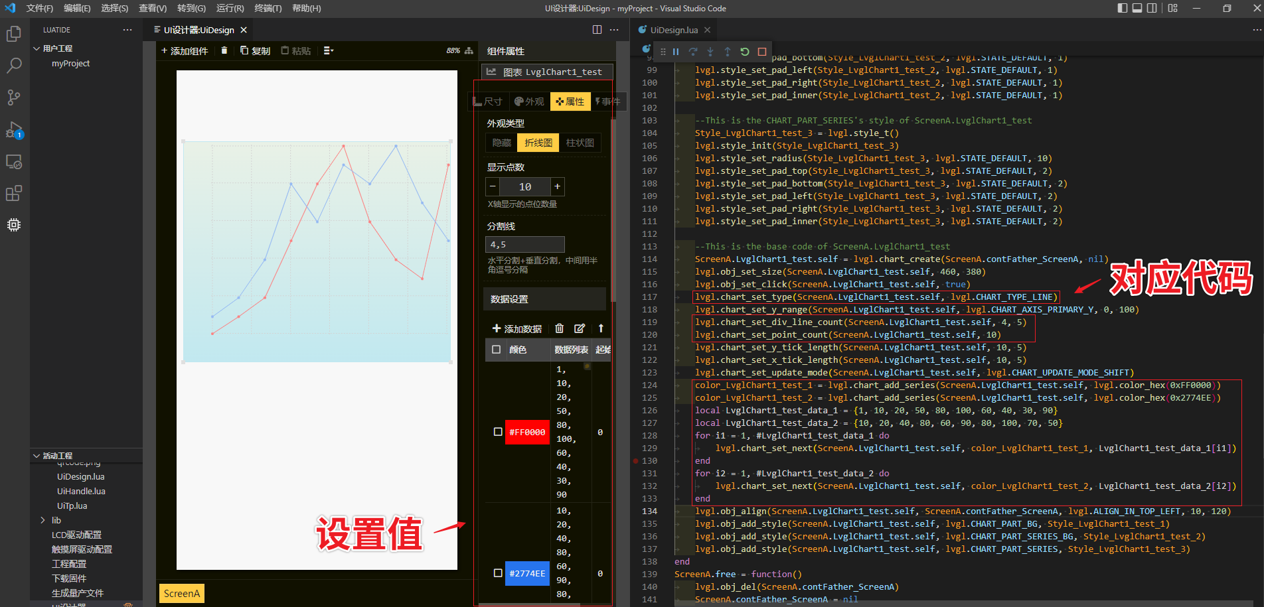Click the debug restart icon
The width and height of the screenshot is (1264, 607).
pyautogui.click(x=745, y=52)
